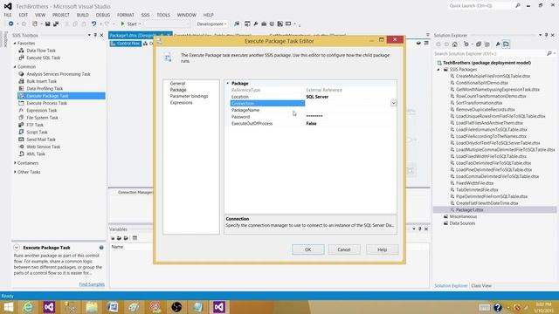Select PackageName property row

(x=314, y=110)
